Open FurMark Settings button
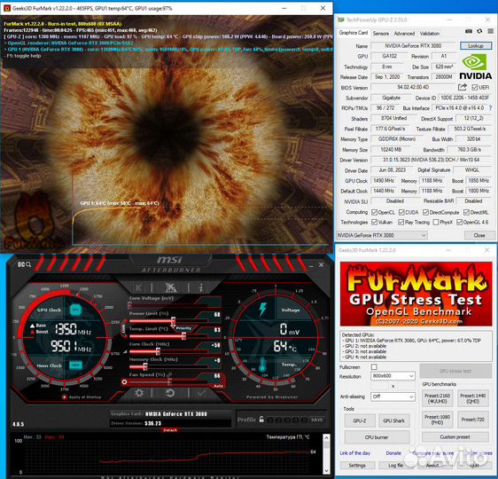The height and width of the screenshot is (479, 498). tap(357, 465)
